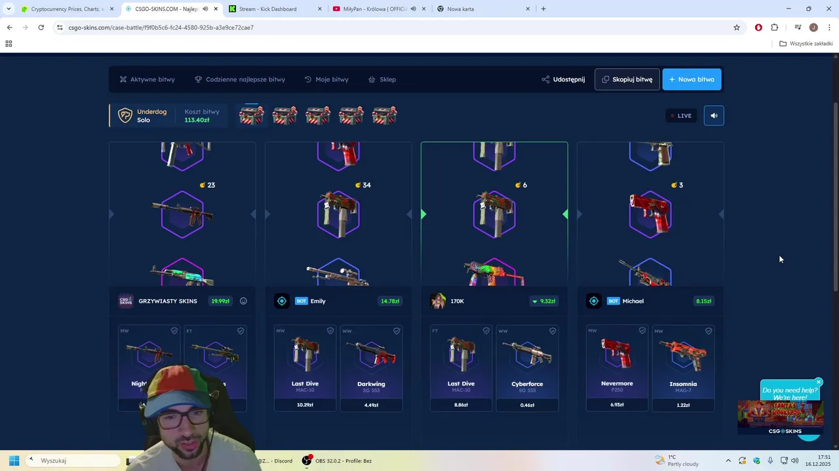The width and height of the screenshot is (839, 471).
Task: Click Skopiuj bitwę button
Action: tap(627, 79)
